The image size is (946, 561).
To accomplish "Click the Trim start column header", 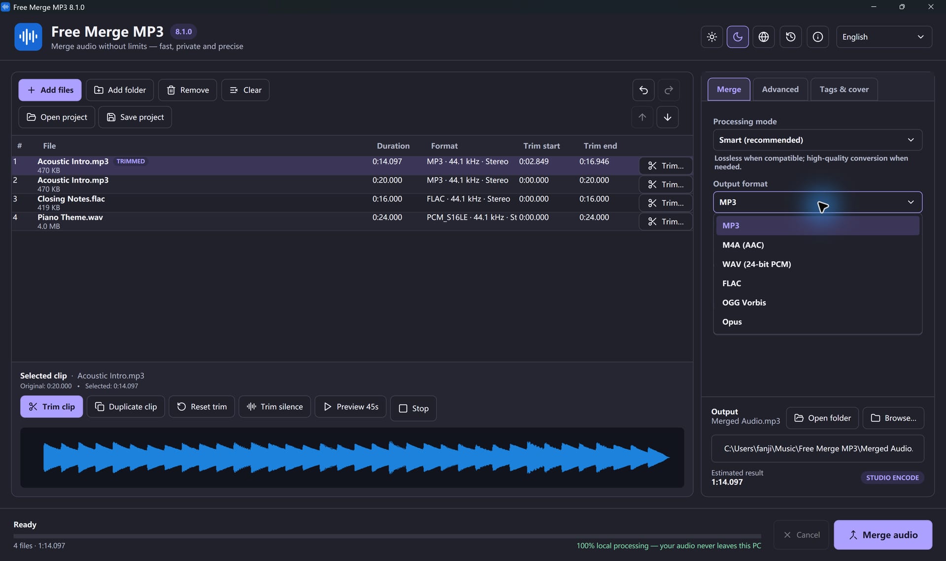I will (541, 146).
